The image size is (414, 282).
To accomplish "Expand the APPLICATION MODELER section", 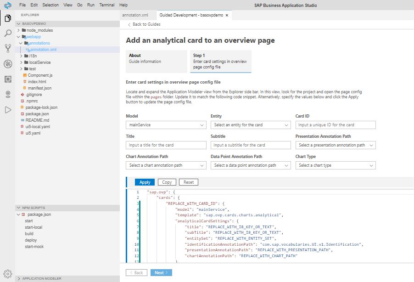I will pyautogui.click(x=19, y=279).
